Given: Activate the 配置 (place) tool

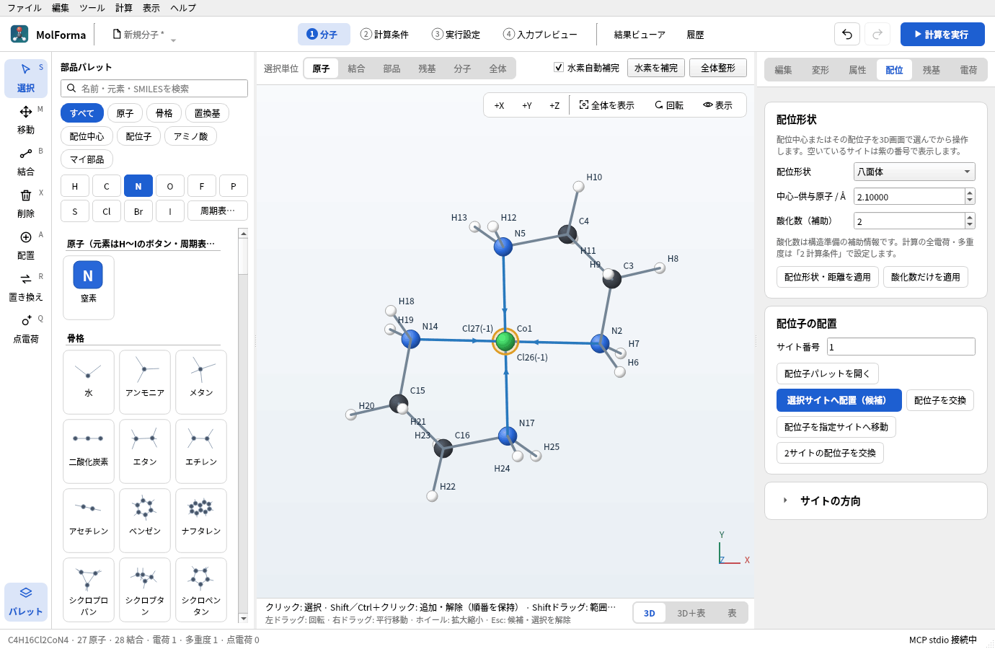Looking at the screenshot, I should (x=26, y=245).
